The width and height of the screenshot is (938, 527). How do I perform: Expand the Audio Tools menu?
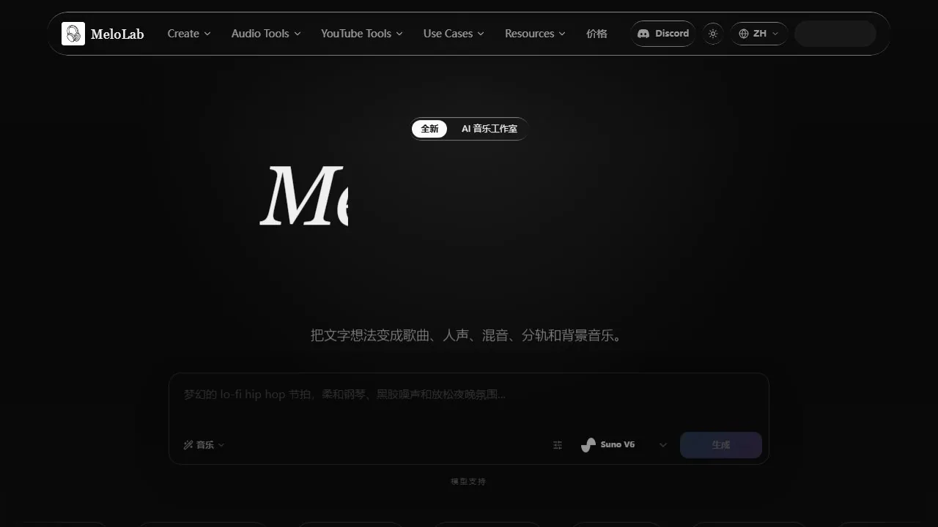click(x=266, y=34)
